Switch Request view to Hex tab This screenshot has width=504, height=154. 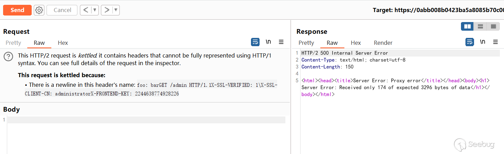[x=63, y=43]
